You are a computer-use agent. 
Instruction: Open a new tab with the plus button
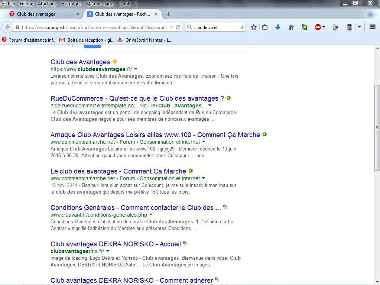click(168, 14)
